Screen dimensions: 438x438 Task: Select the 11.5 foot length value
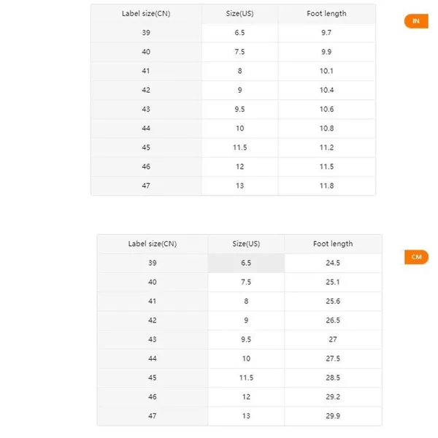tap(326, 166)
